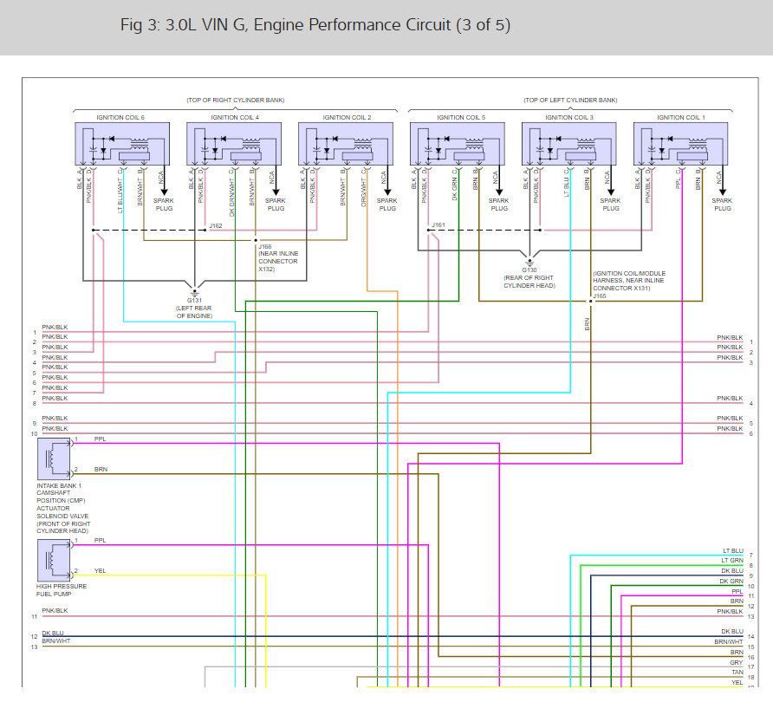Image resolution: width=773 pixels, height=702 pixels.
Task: Click the DK BLU label at right pin 9
Action: click(732, 571)
